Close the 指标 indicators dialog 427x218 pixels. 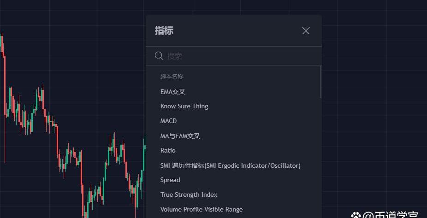pyautogui.click(x=306, y=31)
